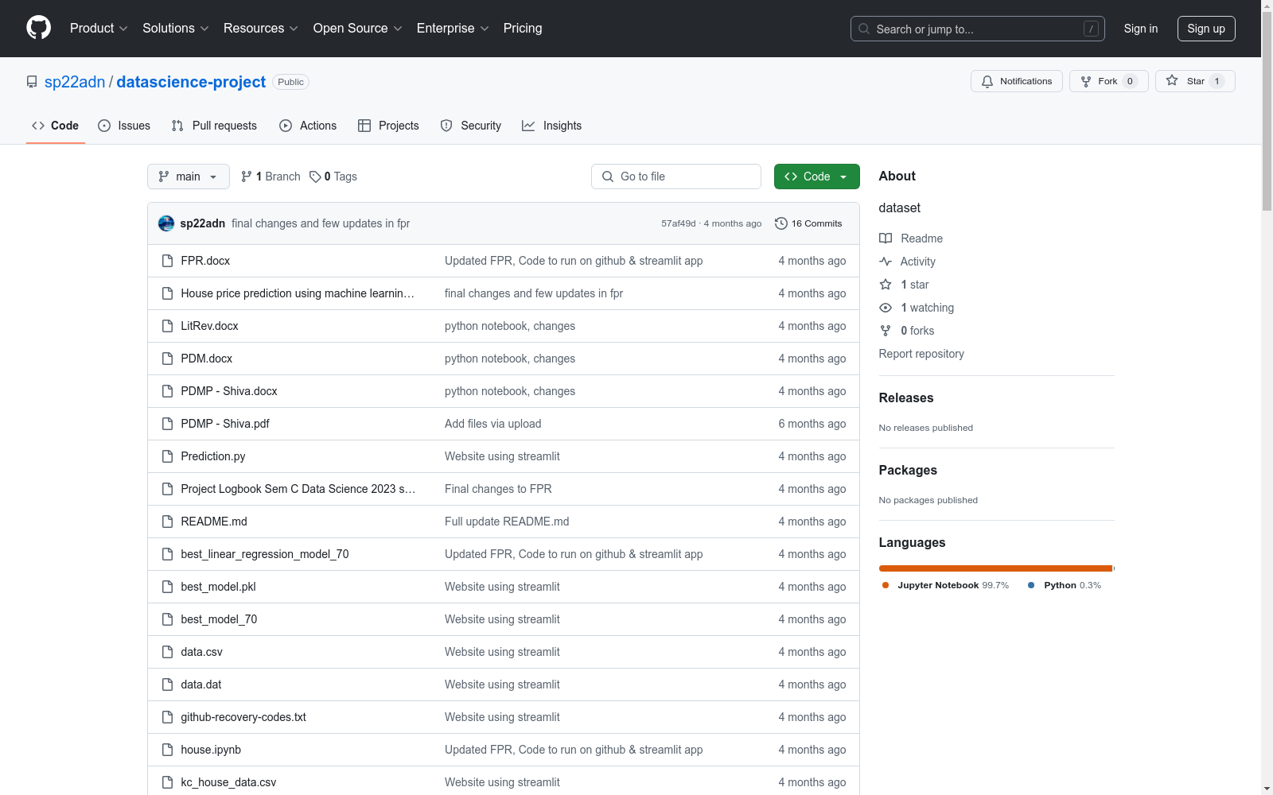Click the file icon beside FPR.docx
This screenshot has height=795, width=1273.
(167, 261)
